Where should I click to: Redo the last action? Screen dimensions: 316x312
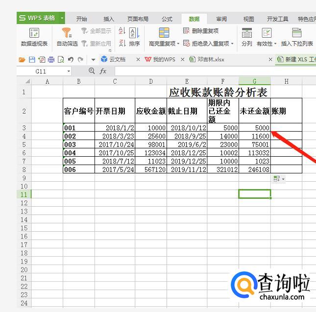pyautogui.click(x=81, y=60)
